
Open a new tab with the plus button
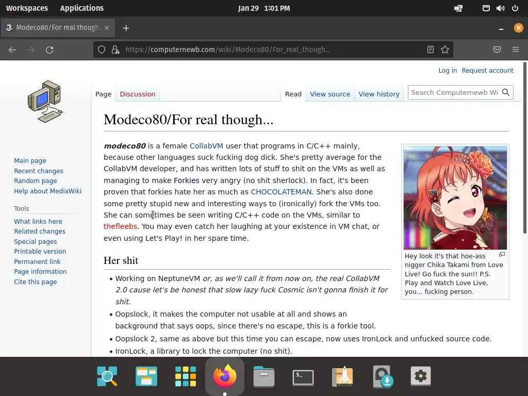coord(126,28)
